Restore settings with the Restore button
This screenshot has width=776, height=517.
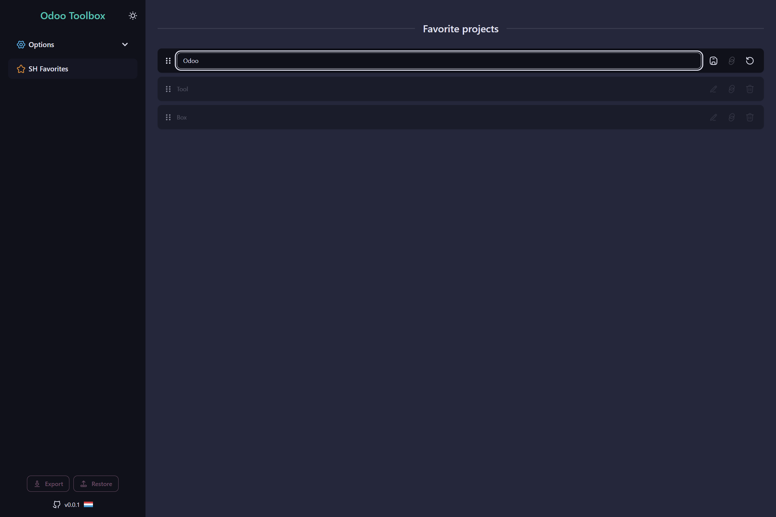click(x=96, y=483)
